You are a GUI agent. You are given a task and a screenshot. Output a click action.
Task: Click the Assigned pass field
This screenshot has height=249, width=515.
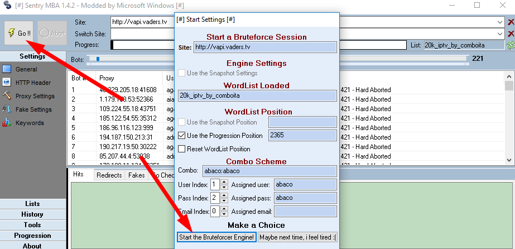(305, 198)
